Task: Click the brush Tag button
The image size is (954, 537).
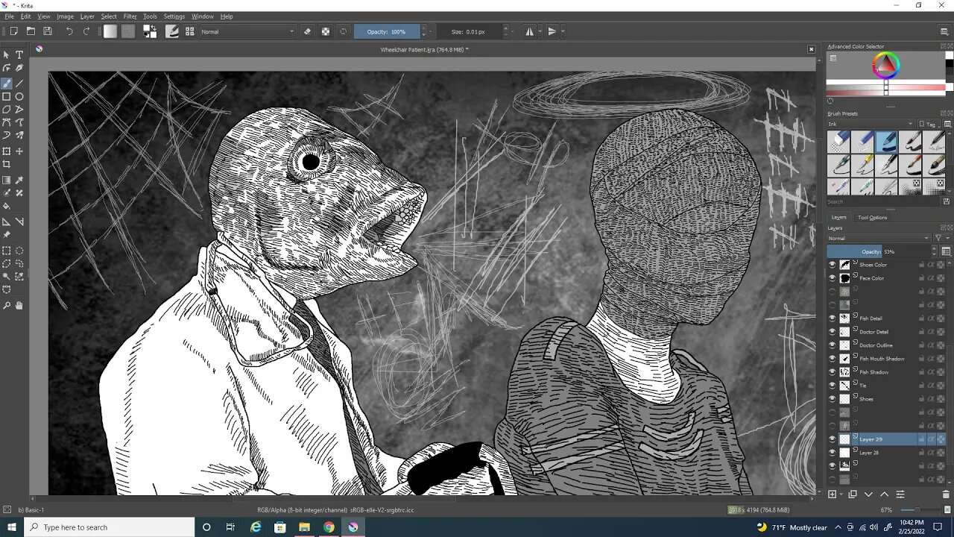Action: (929, 124)
